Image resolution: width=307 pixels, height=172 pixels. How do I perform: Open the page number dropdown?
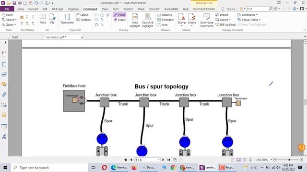[x=159, y=160]
